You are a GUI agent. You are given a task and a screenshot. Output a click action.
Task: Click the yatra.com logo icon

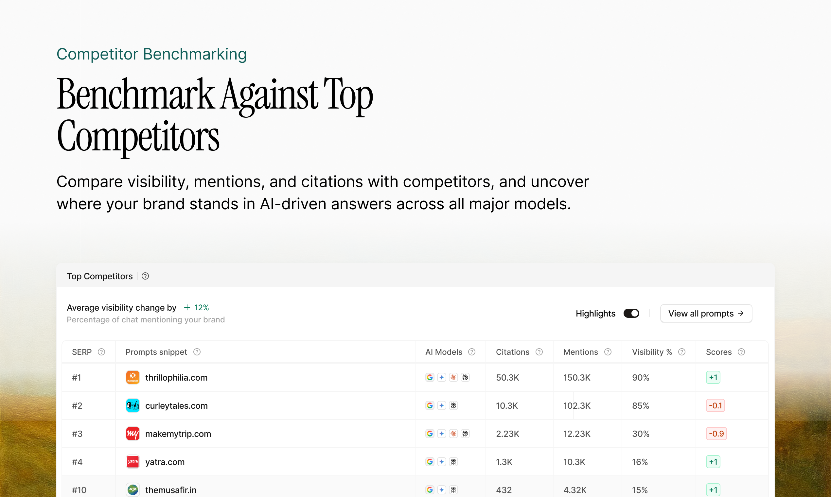(133, 462)
